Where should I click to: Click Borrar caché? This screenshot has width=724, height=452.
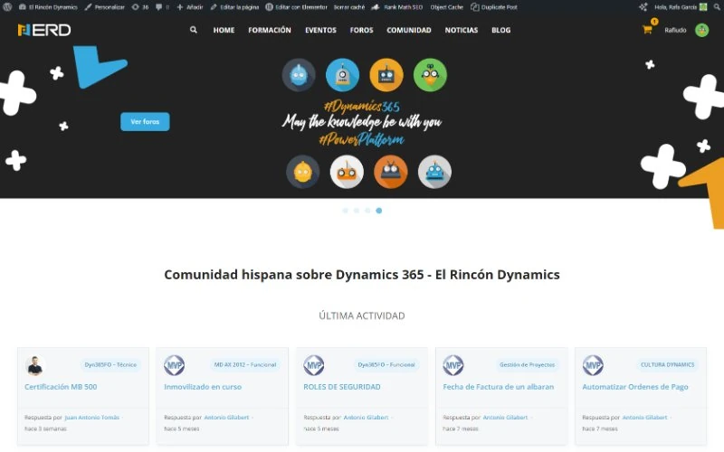coord(349,7)
